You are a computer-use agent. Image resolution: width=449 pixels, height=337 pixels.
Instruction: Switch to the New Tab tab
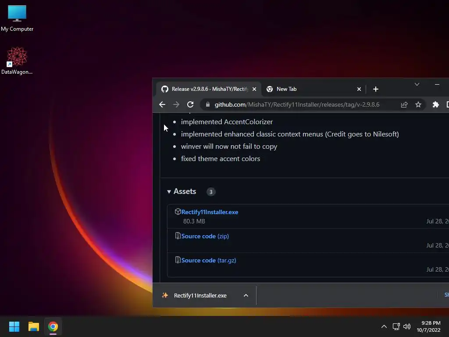[314, 89]
